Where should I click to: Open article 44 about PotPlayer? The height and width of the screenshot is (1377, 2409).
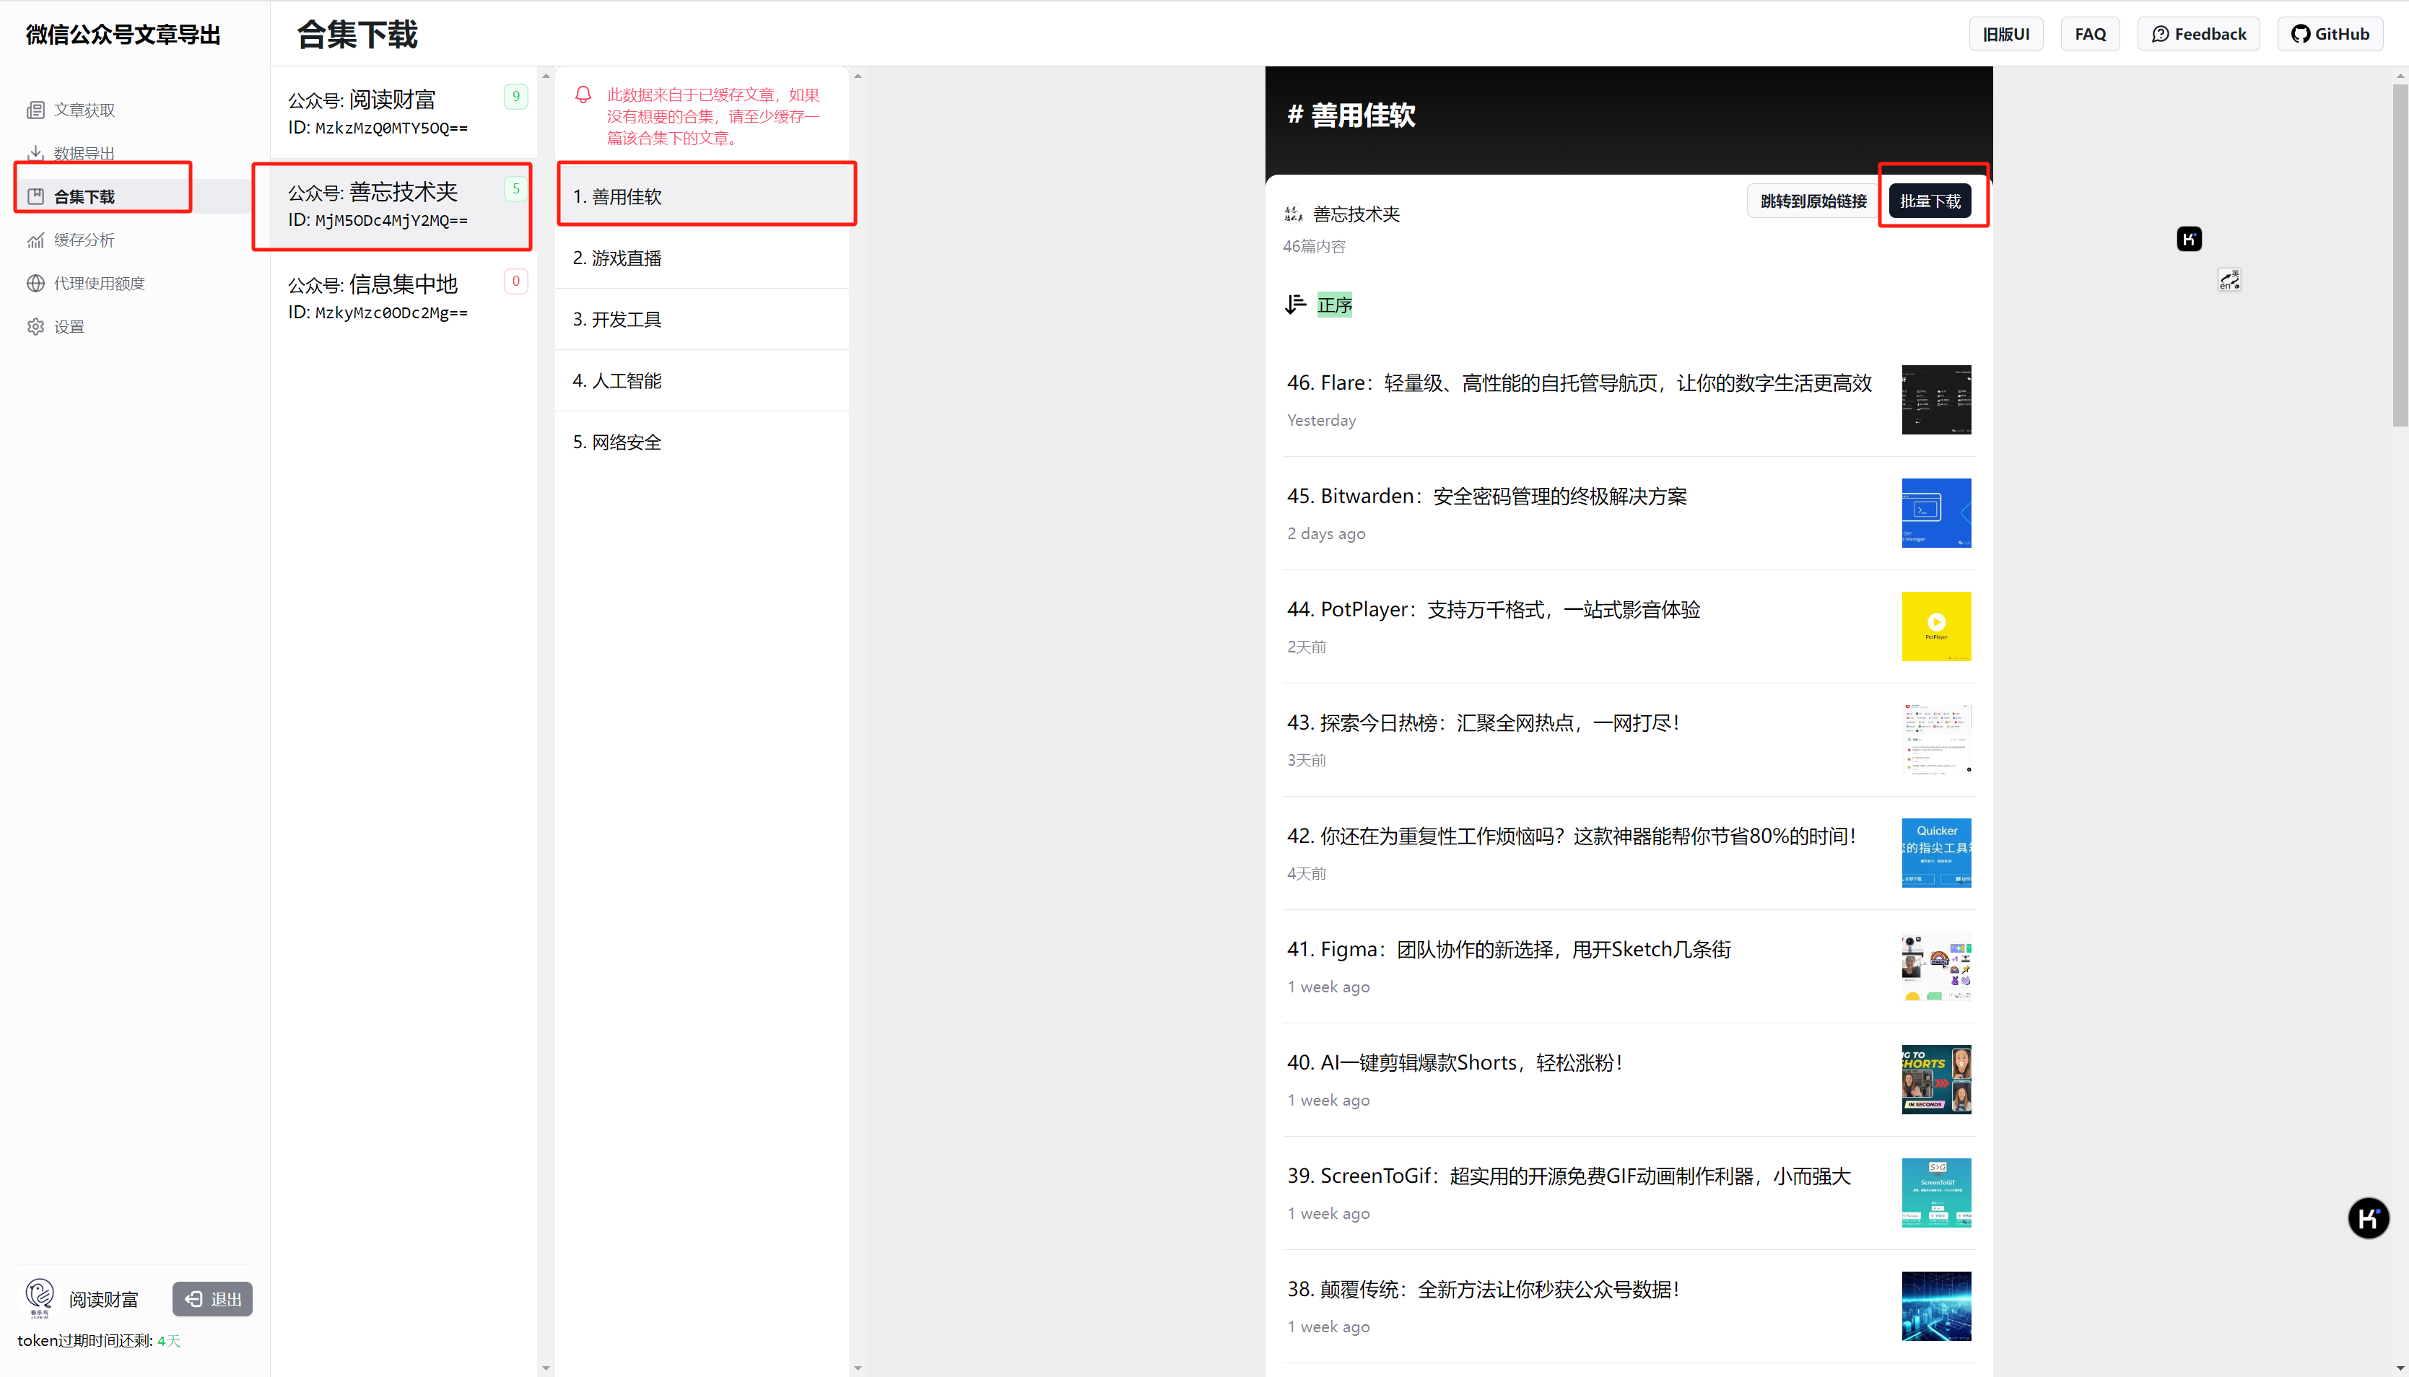pyautogui.click(x=1629, y=627)
